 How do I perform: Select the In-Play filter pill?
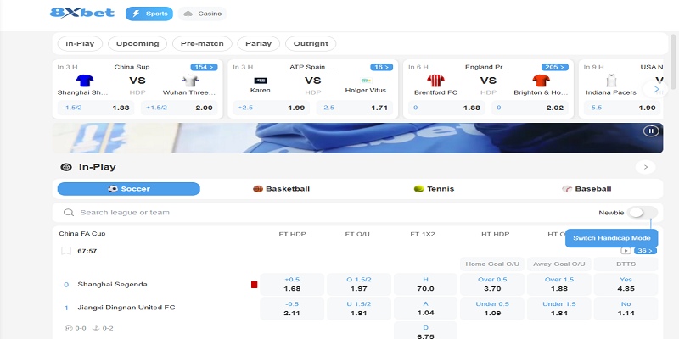click(80, 44)
